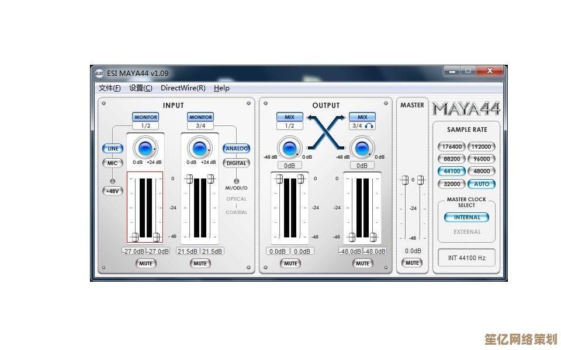The image size is (561, 350).
Task: Open the Help menu
Action: (x=221, y=88)
